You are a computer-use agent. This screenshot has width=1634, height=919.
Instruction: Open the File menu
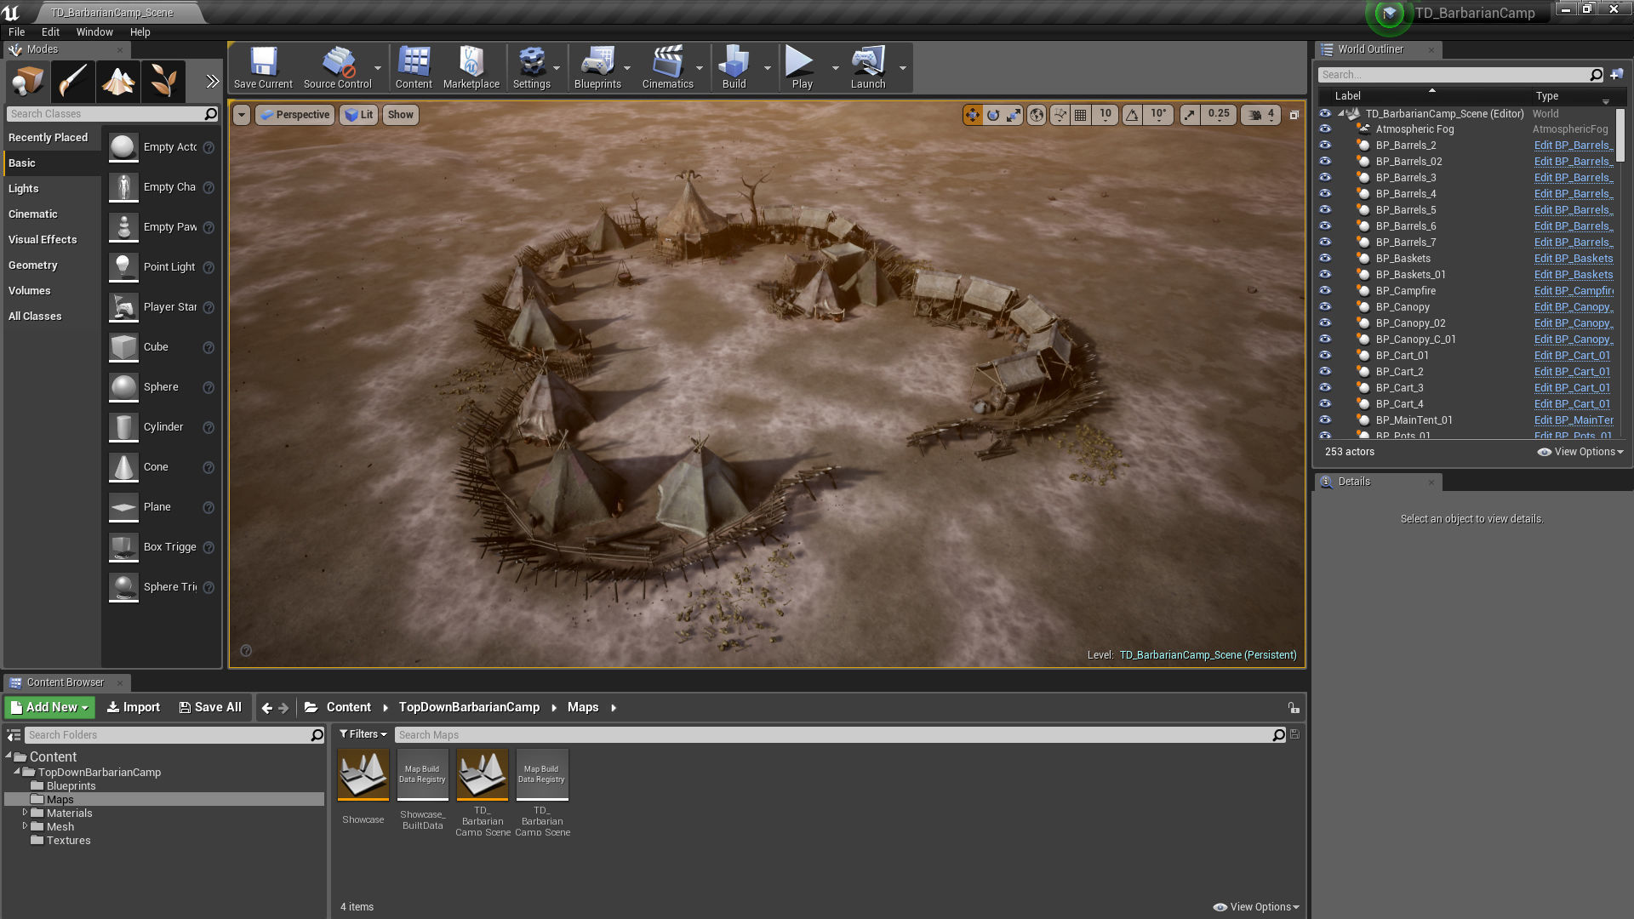(x=17, y=32)
